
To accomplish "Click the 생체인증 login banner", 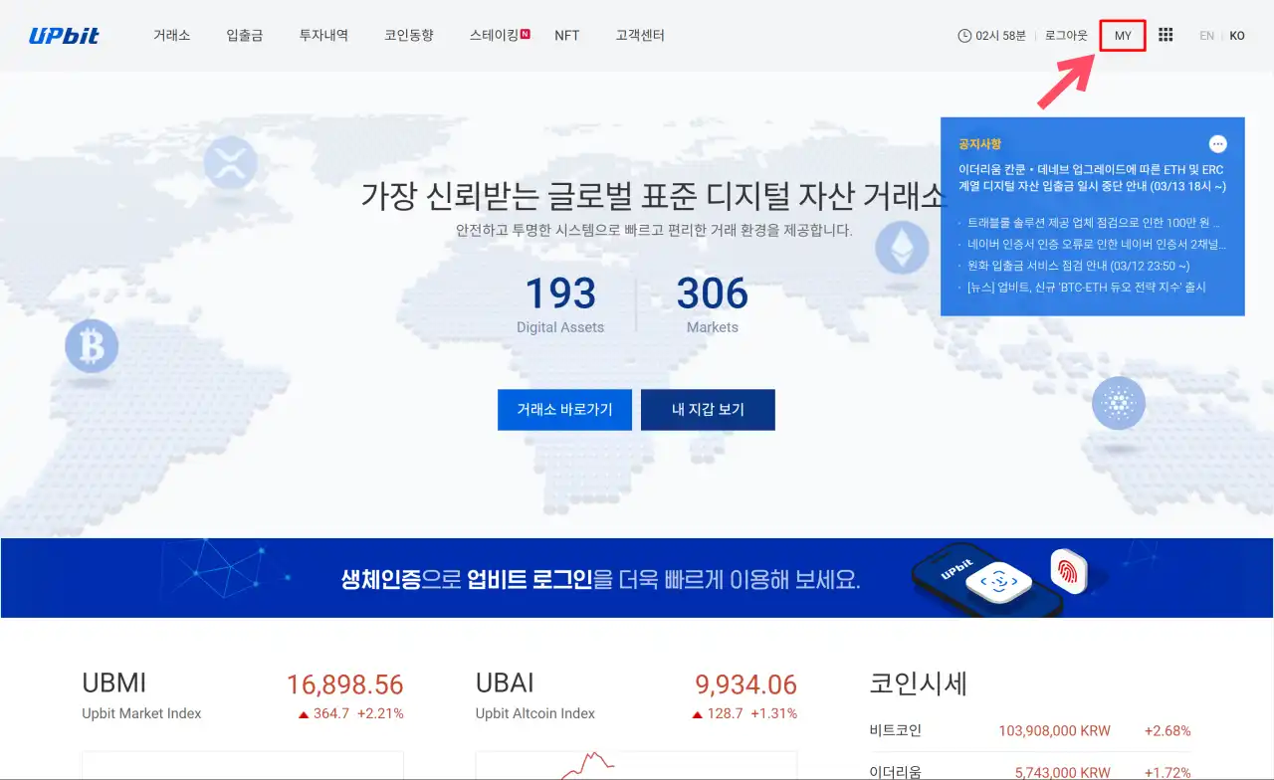I will pyautogui.click(x=637, y=578).
